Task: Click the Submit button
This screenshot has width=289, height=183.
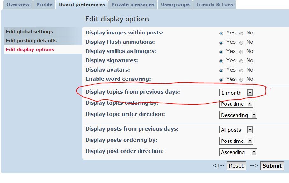Action: click(272, 166)
